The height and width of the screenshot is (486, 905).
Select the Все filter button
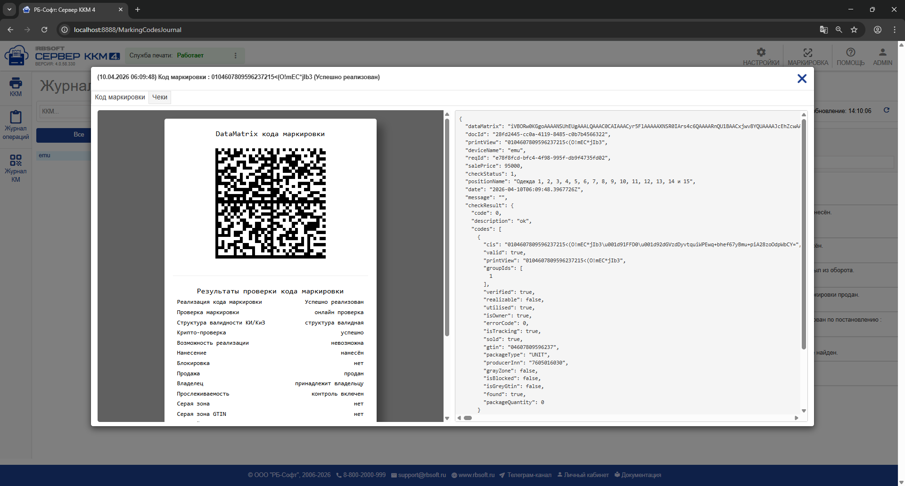click(x=64, y=135)
